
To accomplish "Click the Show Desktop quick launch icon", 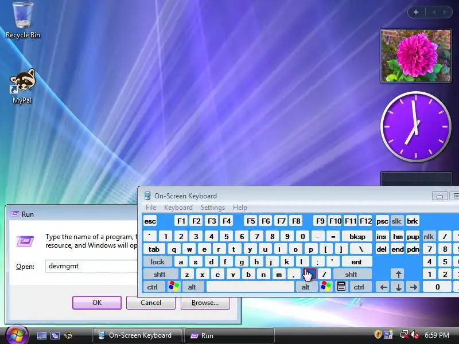I will pos(42,335).
